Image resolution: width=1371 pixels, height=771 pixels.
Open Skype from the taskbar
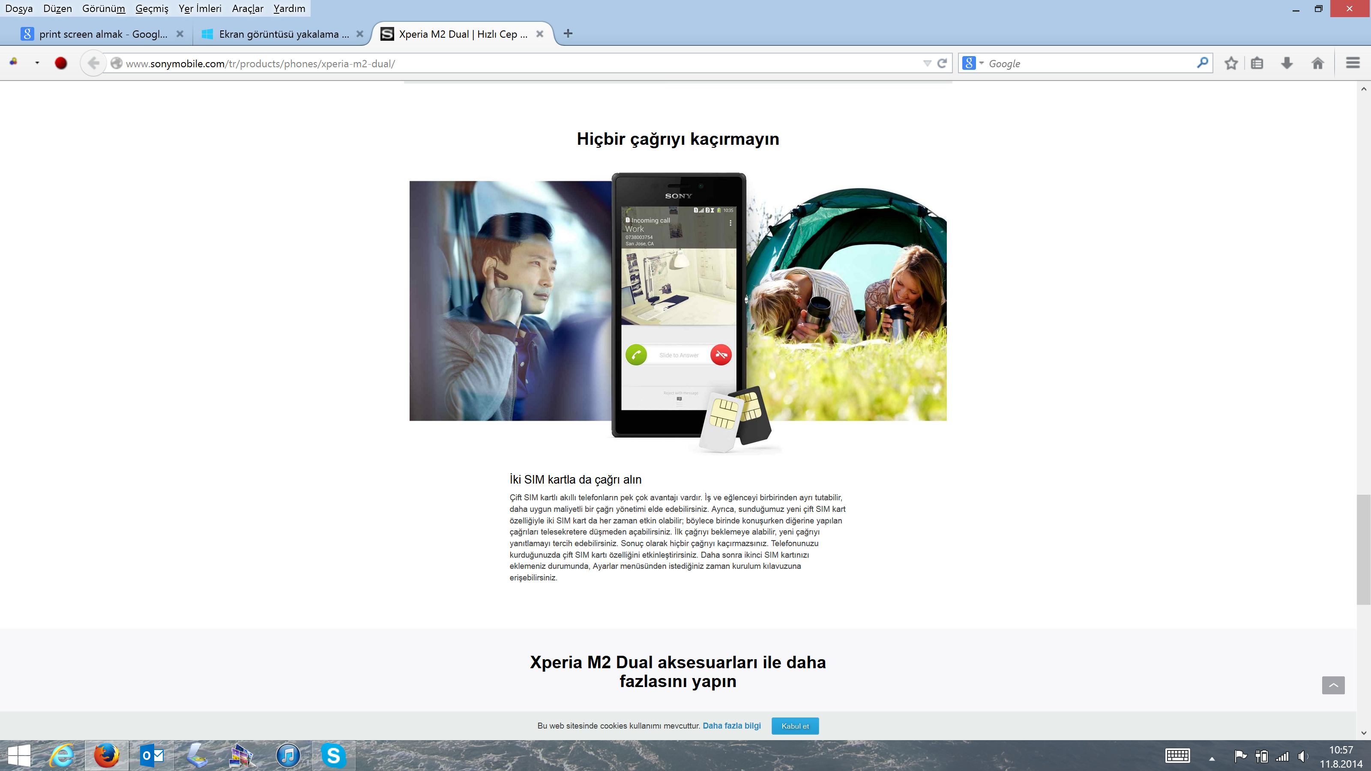[333, 756]
